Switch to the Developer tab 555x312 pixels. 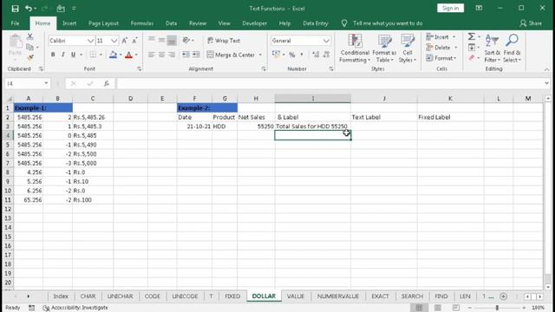point(254,23)
